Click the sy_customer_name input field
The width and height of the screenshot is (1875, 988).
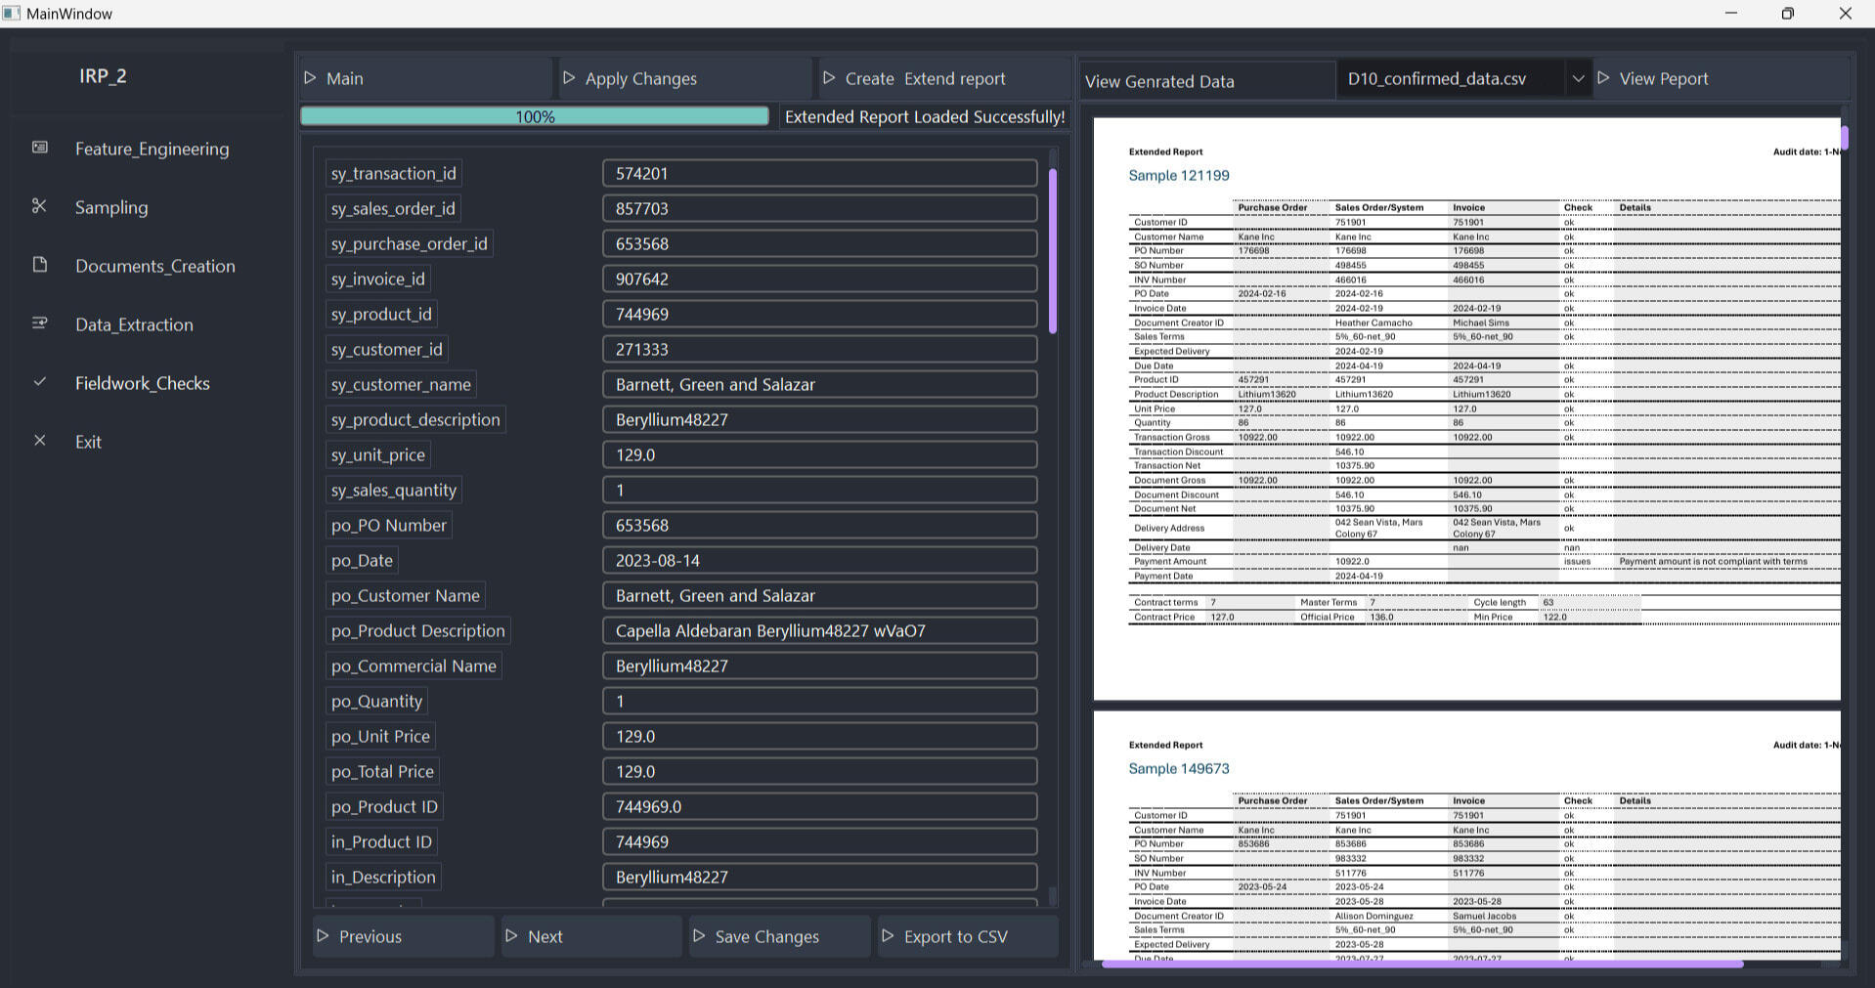click(x=819, y=384)
